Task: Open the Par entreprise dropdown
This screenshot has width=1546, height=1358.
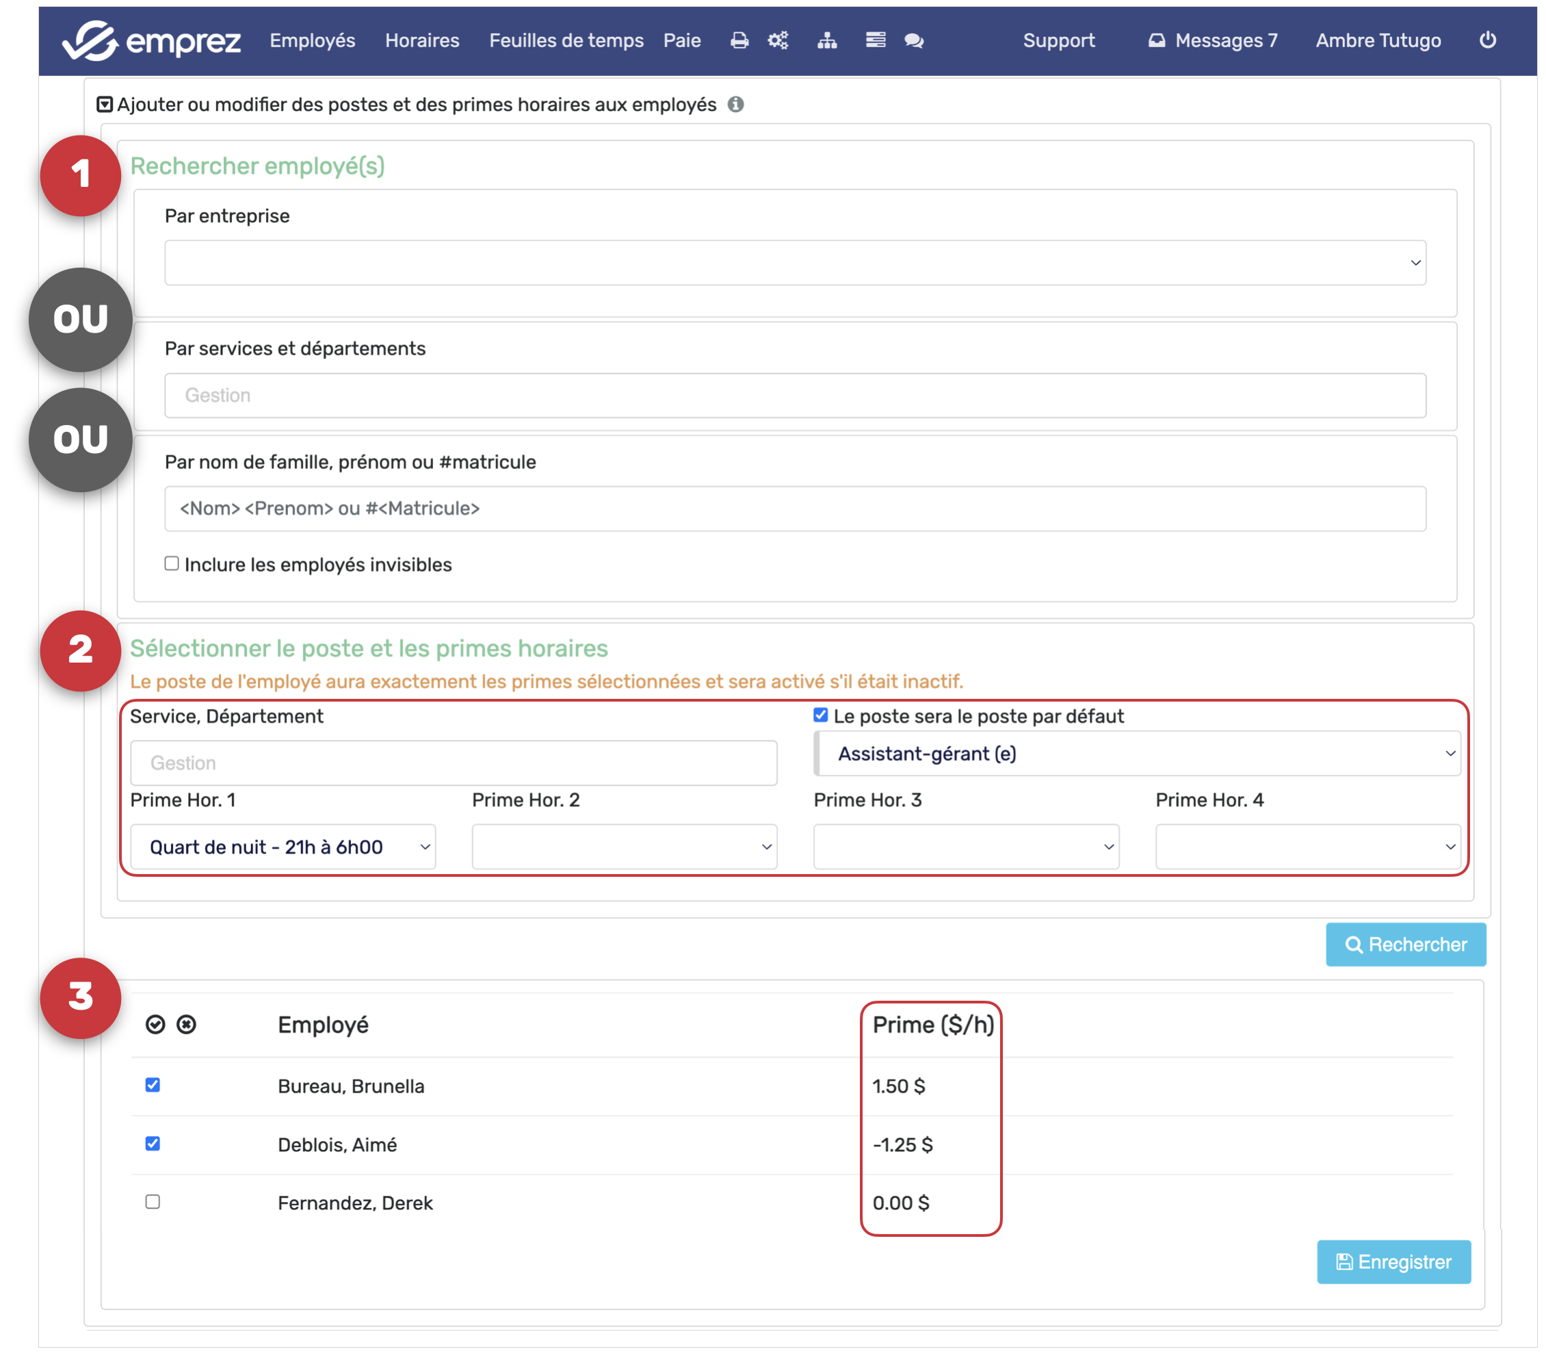Action: [x=795, y=263]
